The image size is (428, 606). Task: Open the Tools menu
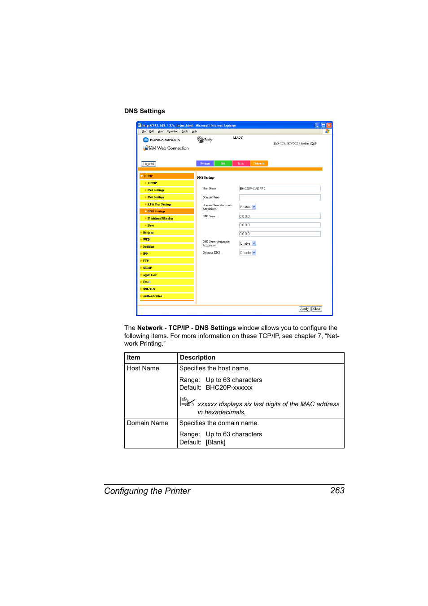pos(185,132)
